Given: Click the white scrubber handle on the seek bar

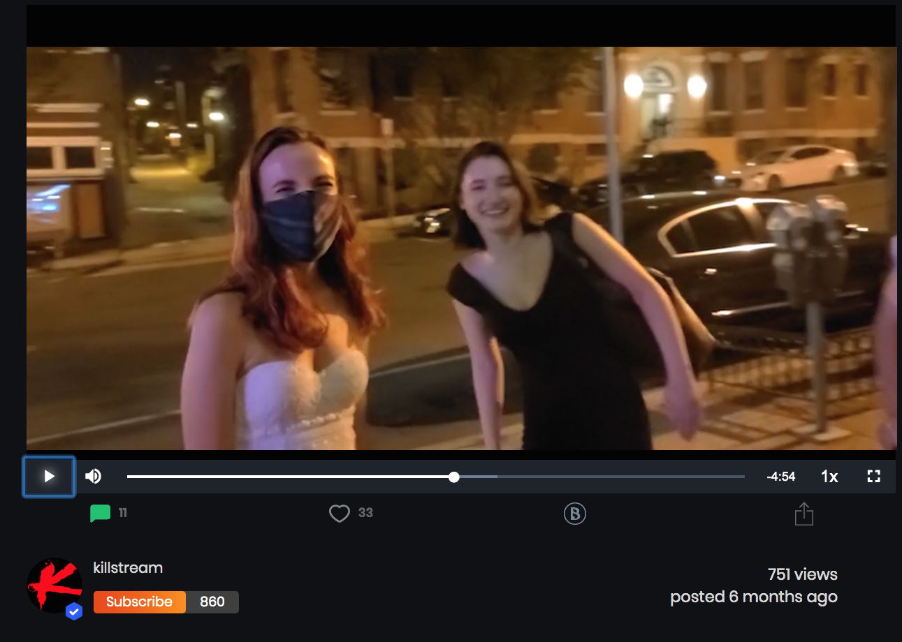Looking at the screenshot, I should tap(454, 477).
